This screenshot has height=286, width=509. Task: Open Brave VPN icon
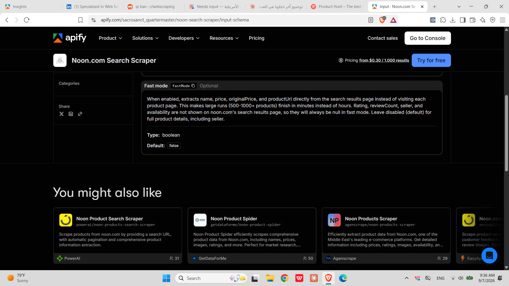(493, 20)
